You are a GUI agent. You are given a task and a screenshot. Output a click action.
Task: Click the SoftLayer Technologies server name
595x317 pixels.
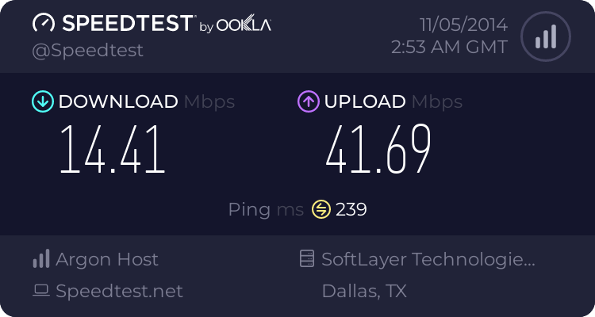click(x=428, y=259)
